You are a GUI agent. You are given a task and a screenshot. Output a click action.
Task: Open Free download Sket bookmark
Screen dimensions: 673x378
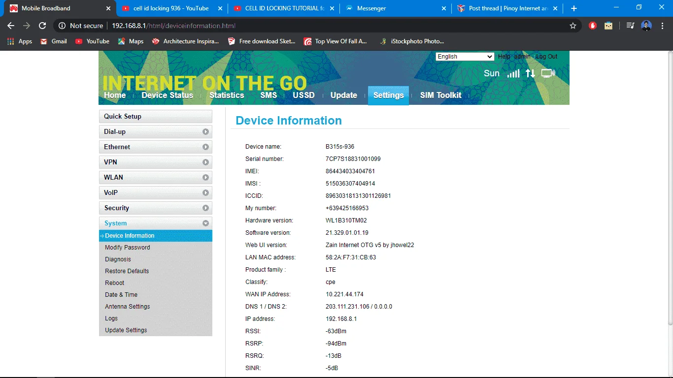[x=262, y=41]
